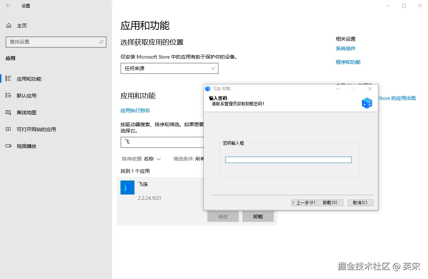Click the 查找设置 search box
This screenshot has width=428, height=279.
coord(56,42)
